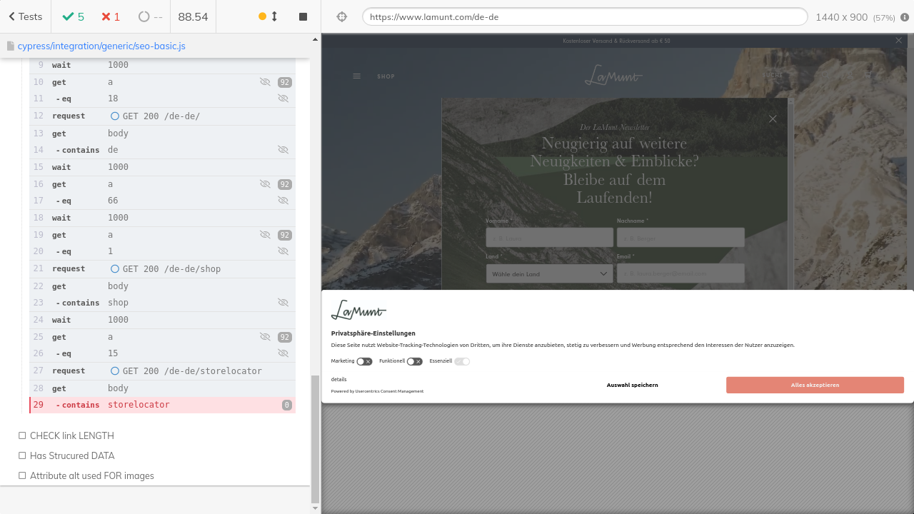Click the 'Alles akzeptieren' button

pyautogui.click(x=815, y=385)
